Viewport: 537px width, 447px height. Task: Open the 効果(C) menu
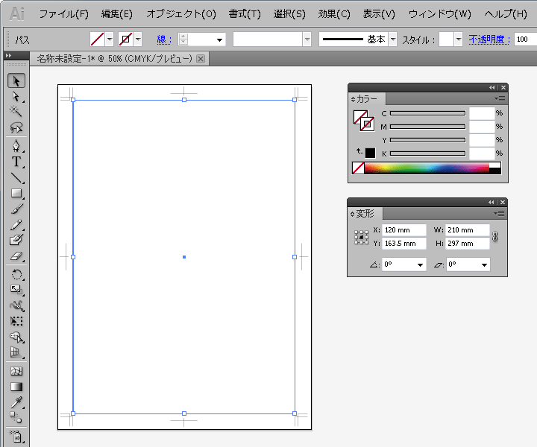click(334, 14)
